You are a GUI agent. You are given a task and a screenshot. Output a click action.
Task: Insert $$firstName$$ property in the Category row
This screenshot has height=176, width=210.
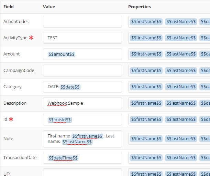pyautogui.click(x=146, y=87)
